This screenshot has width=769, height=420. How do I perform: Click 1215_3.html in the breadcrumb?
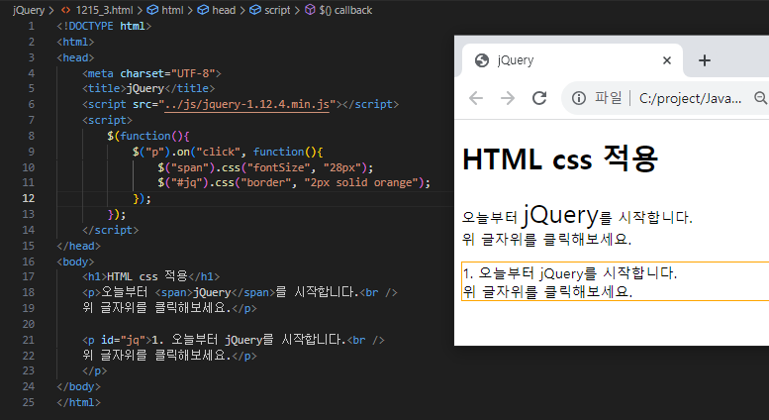point(104,10)
